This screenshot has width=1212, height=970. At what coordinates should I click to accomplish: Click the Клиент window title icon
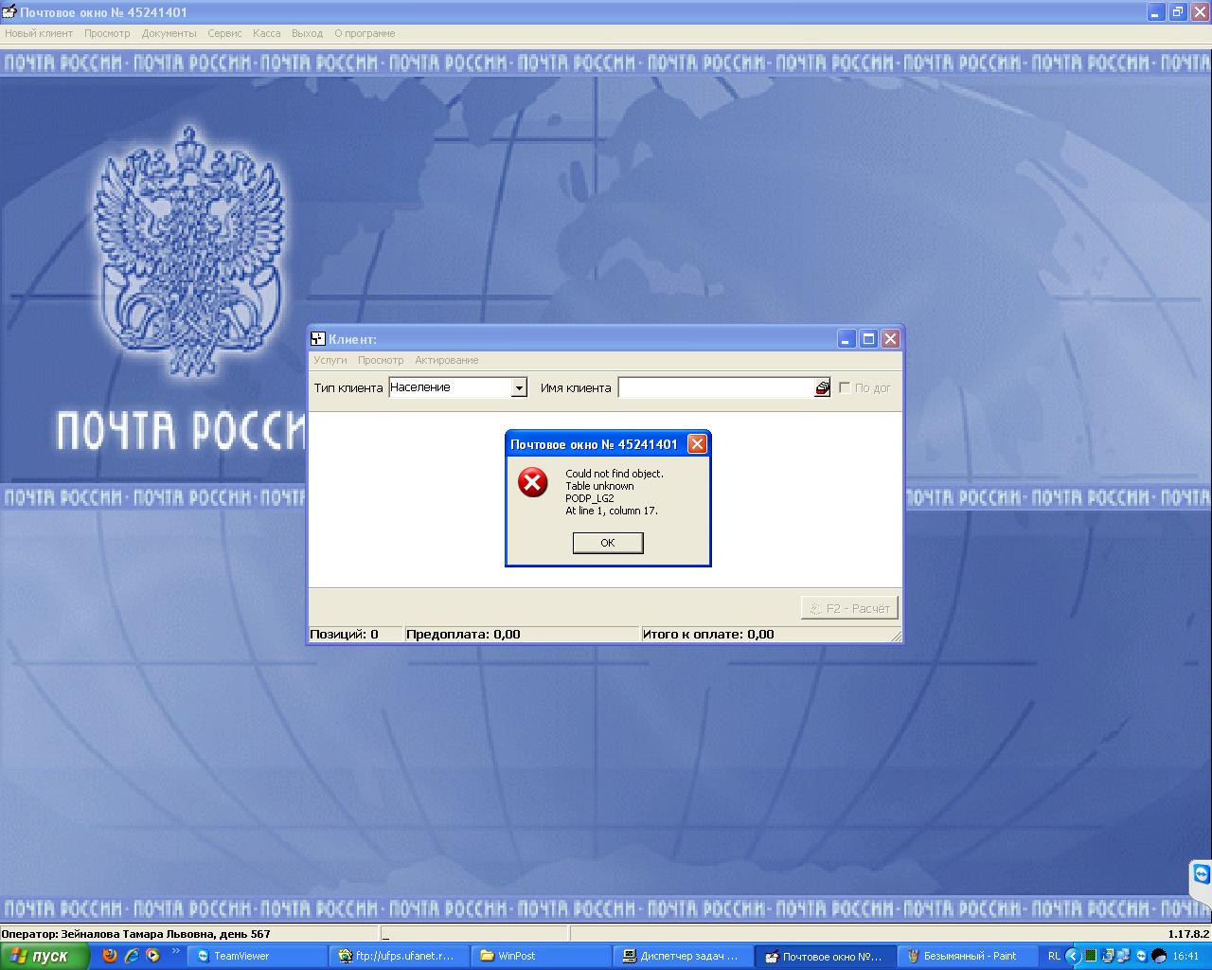[x=318, y=339]
